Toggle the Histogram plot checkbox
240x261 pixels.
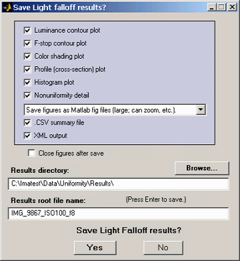27,83
